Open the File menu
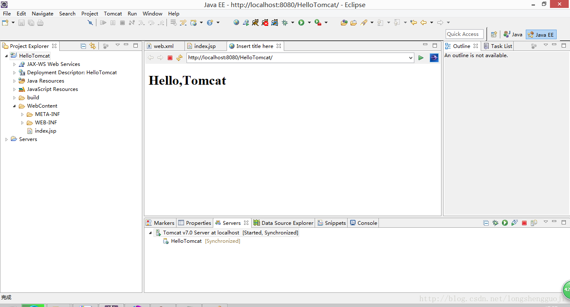 (x=7, y=13)
